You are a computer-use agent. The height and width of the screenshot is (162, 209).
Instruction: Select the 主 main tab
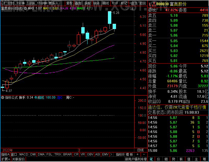click(196, 159)
